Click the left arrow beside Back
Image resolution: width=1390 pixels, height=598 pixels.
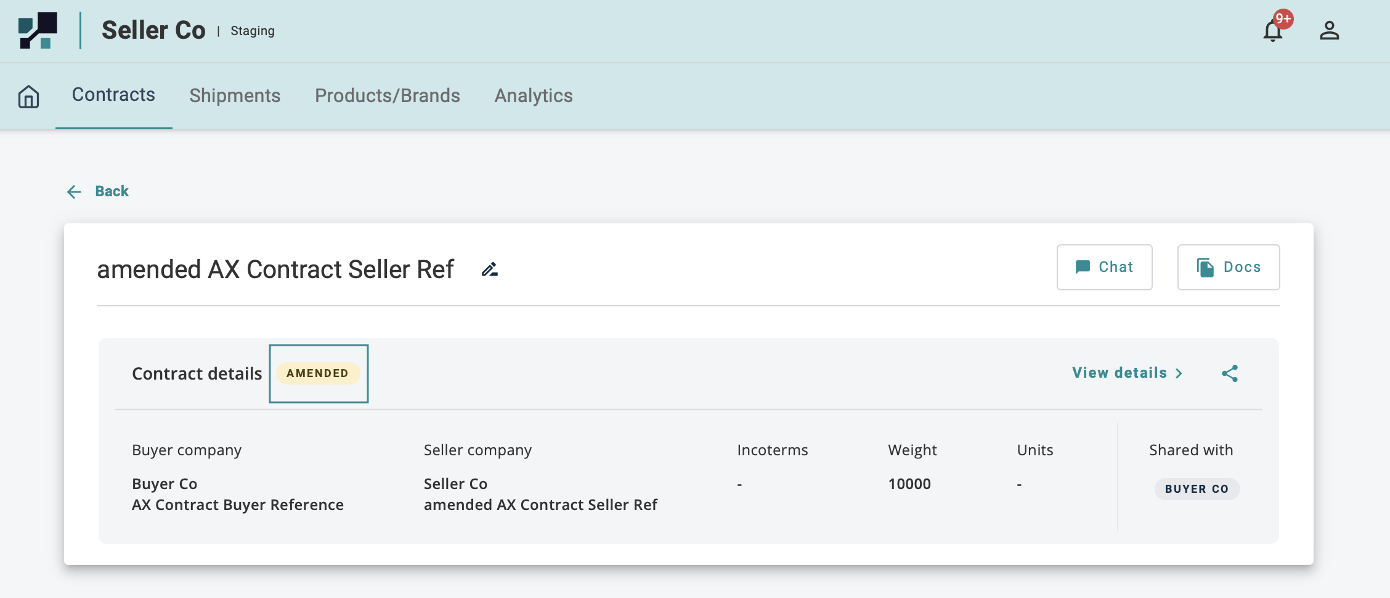click(x=74, y=192)
